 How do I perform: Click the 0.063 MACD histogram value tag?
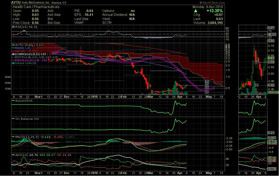(272, 138)
